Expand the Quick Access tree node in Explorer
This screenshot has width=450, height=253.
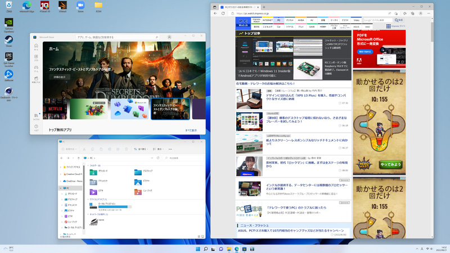61,167
